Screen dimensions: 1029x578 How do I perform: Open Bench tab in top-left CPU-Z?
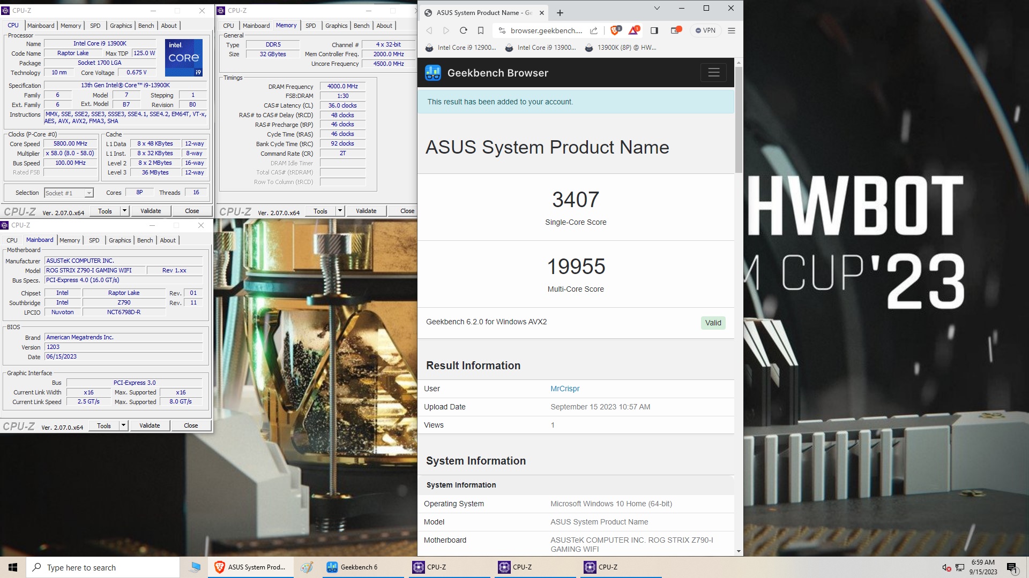[x=146, y=26]
